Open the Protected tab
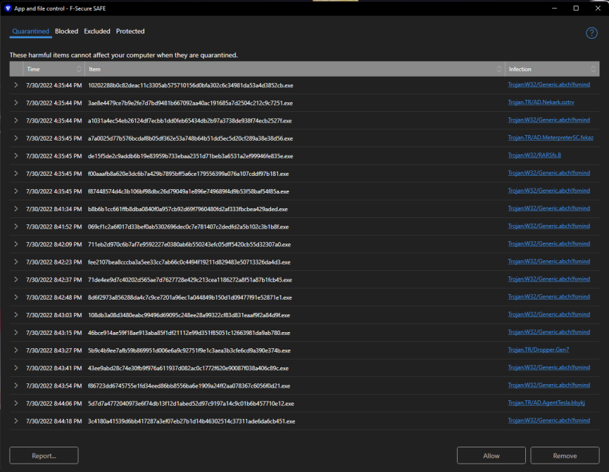The width and height of the screenshot is (609, 472). (130, 32)
